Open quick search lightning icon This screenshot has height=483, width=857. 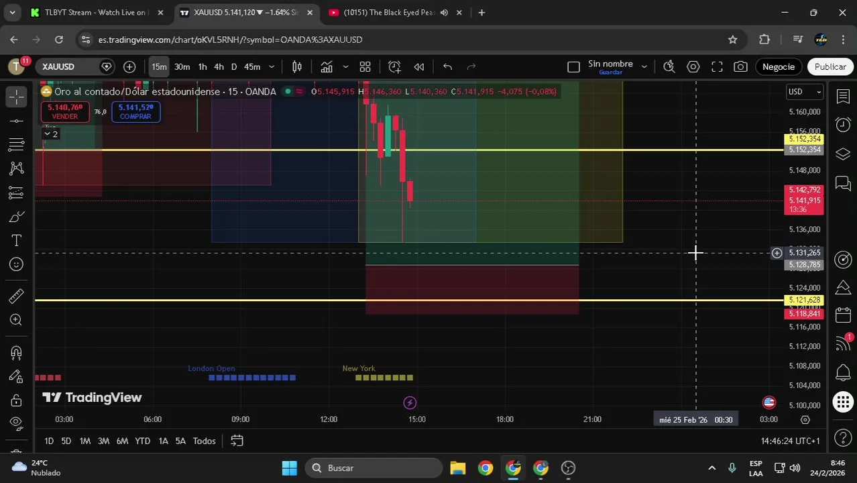(669, 66)
